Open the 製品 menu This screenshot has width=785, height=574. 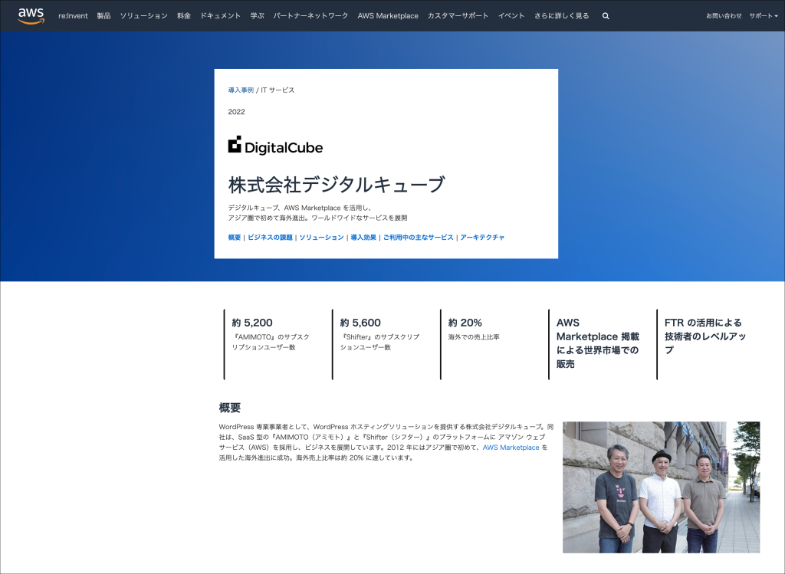pos(103,16)
